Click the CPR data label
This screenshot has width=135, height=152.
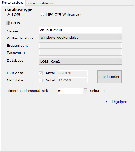(16, 80)
